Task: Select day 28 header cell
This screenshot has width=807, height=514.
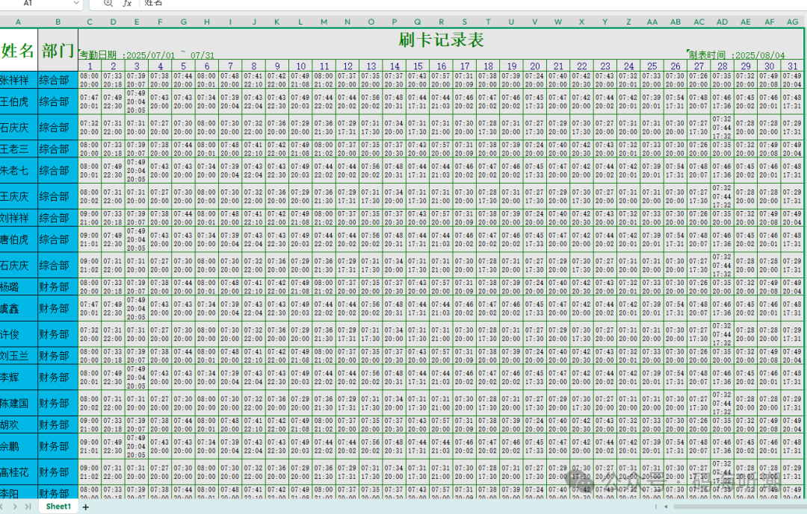Action: (x=722, y=66)
